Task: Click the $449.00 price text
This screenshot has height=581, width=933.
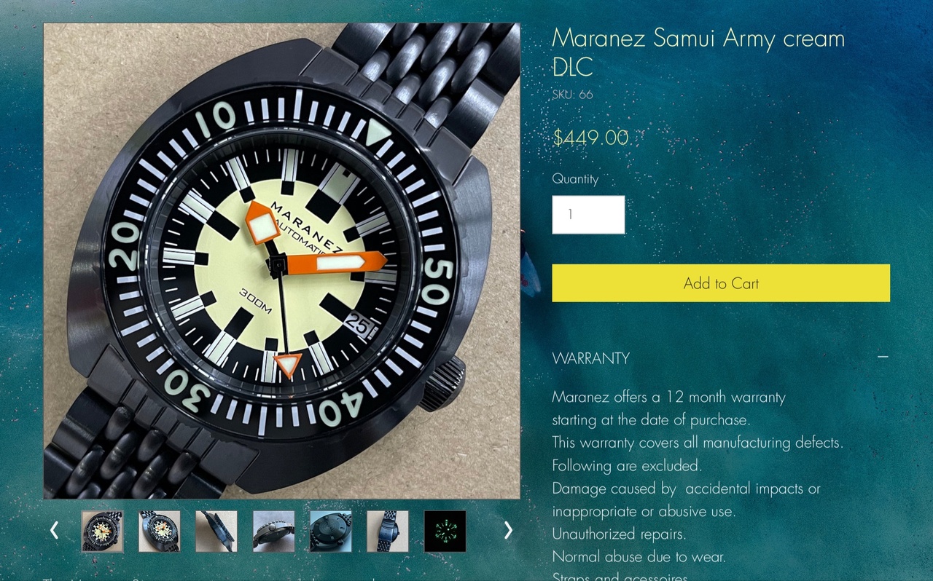Action: coord(590,138)
